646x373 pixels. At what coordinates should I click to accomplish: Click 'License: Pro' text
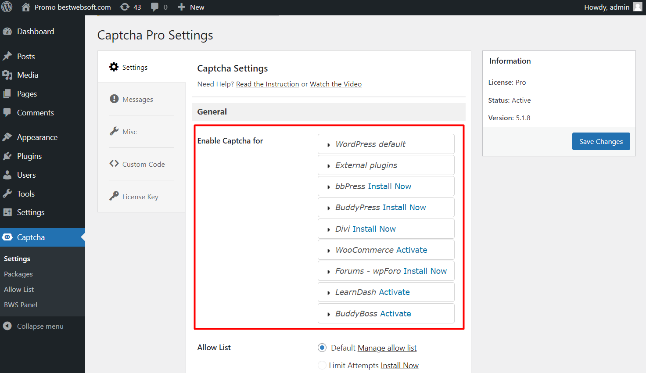[507, 82]
